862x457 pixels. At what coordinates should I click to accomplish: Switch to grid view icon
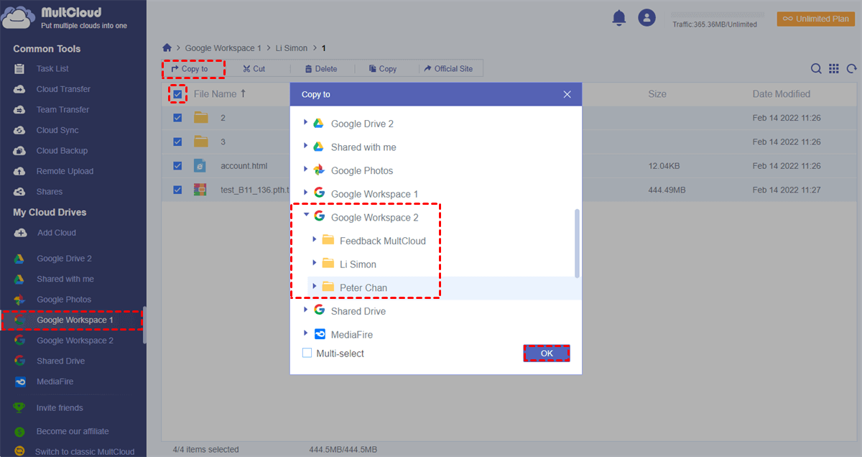point(834,69)
